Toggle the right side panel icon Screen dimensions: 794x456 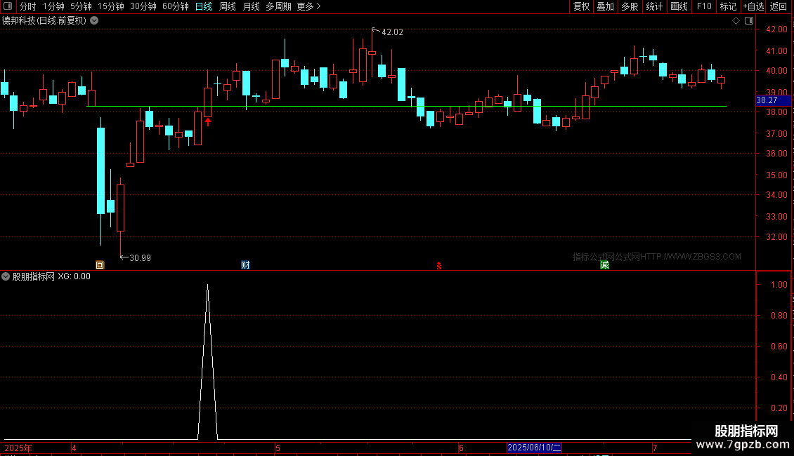(x=750, y=21)
